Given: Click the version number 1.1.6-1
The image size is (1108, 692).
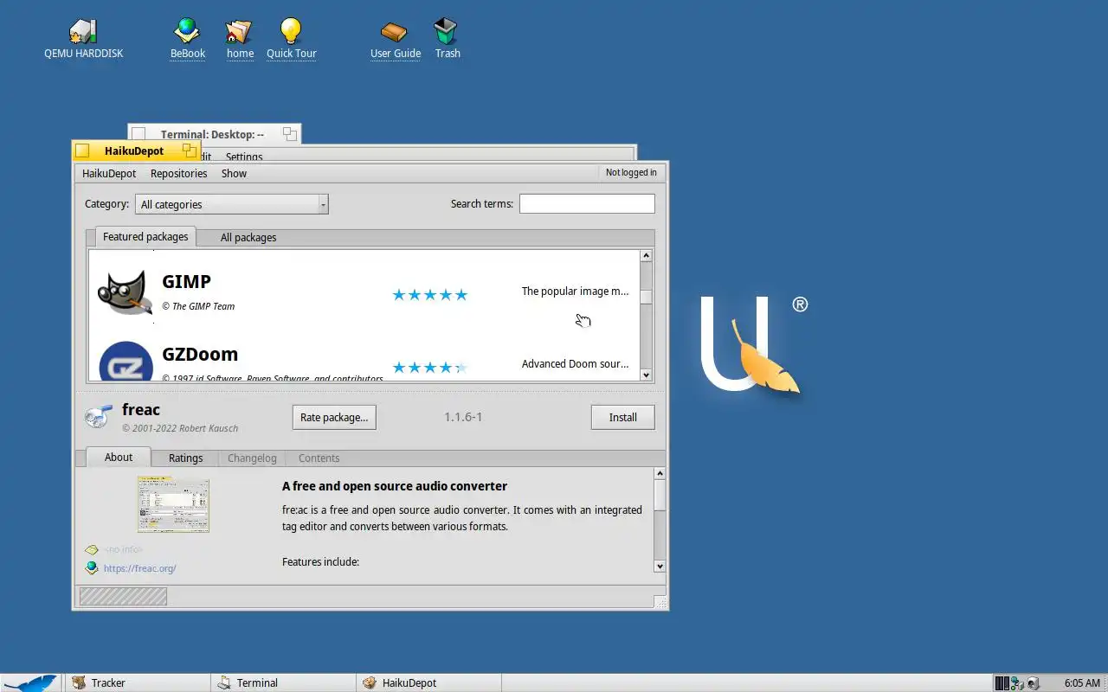Looking at the screenshot, I should point(463,417).
